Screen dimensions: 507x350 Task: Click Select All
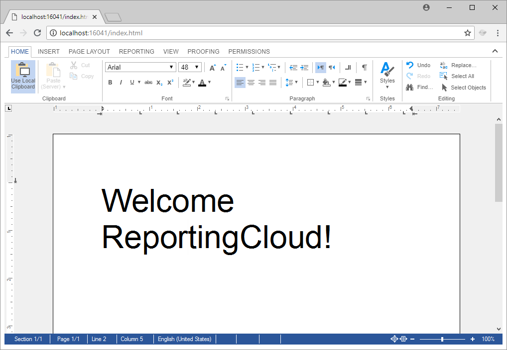tap(457, 76)
